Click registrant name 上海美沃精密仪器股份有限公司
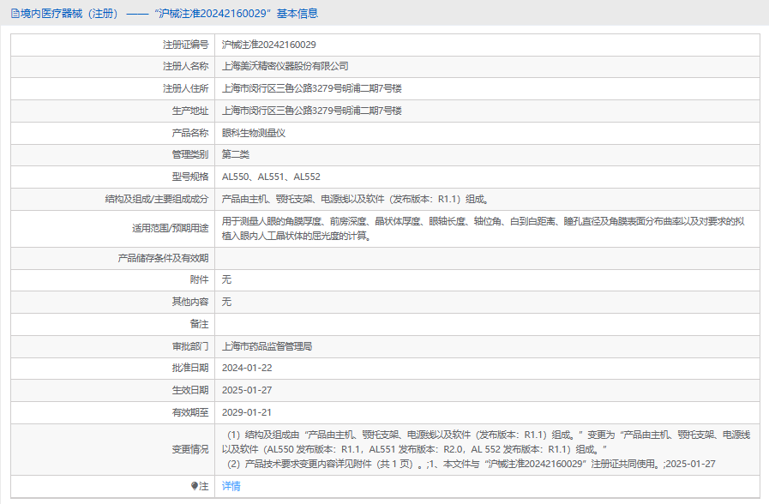The width and height of the screenshot is (769, 504). (285, 66)
